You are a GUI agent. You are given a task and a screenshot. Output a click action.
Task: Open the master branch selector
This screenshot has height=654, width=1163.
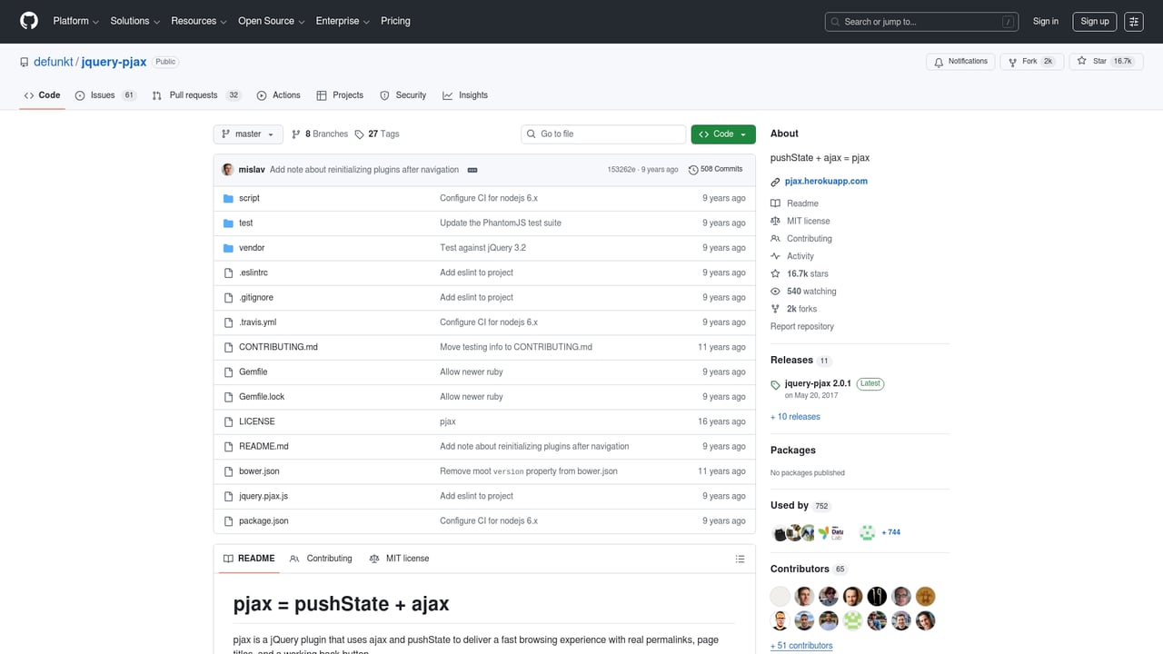(247, 134)
